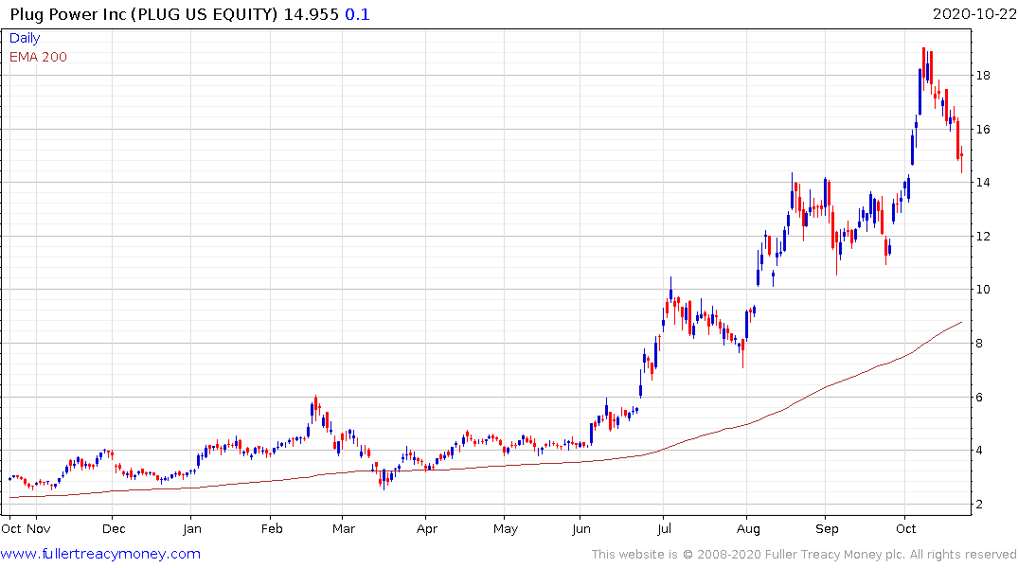Click the www.fullertreacymoney.com link
The image size is (1018, 568).
coord(100,554)
